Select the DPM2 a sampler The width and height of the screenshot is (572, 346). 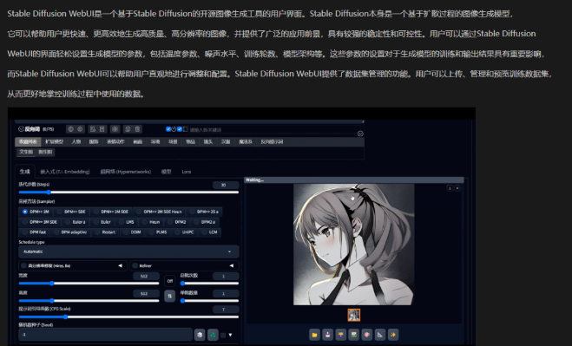[205, 222]
